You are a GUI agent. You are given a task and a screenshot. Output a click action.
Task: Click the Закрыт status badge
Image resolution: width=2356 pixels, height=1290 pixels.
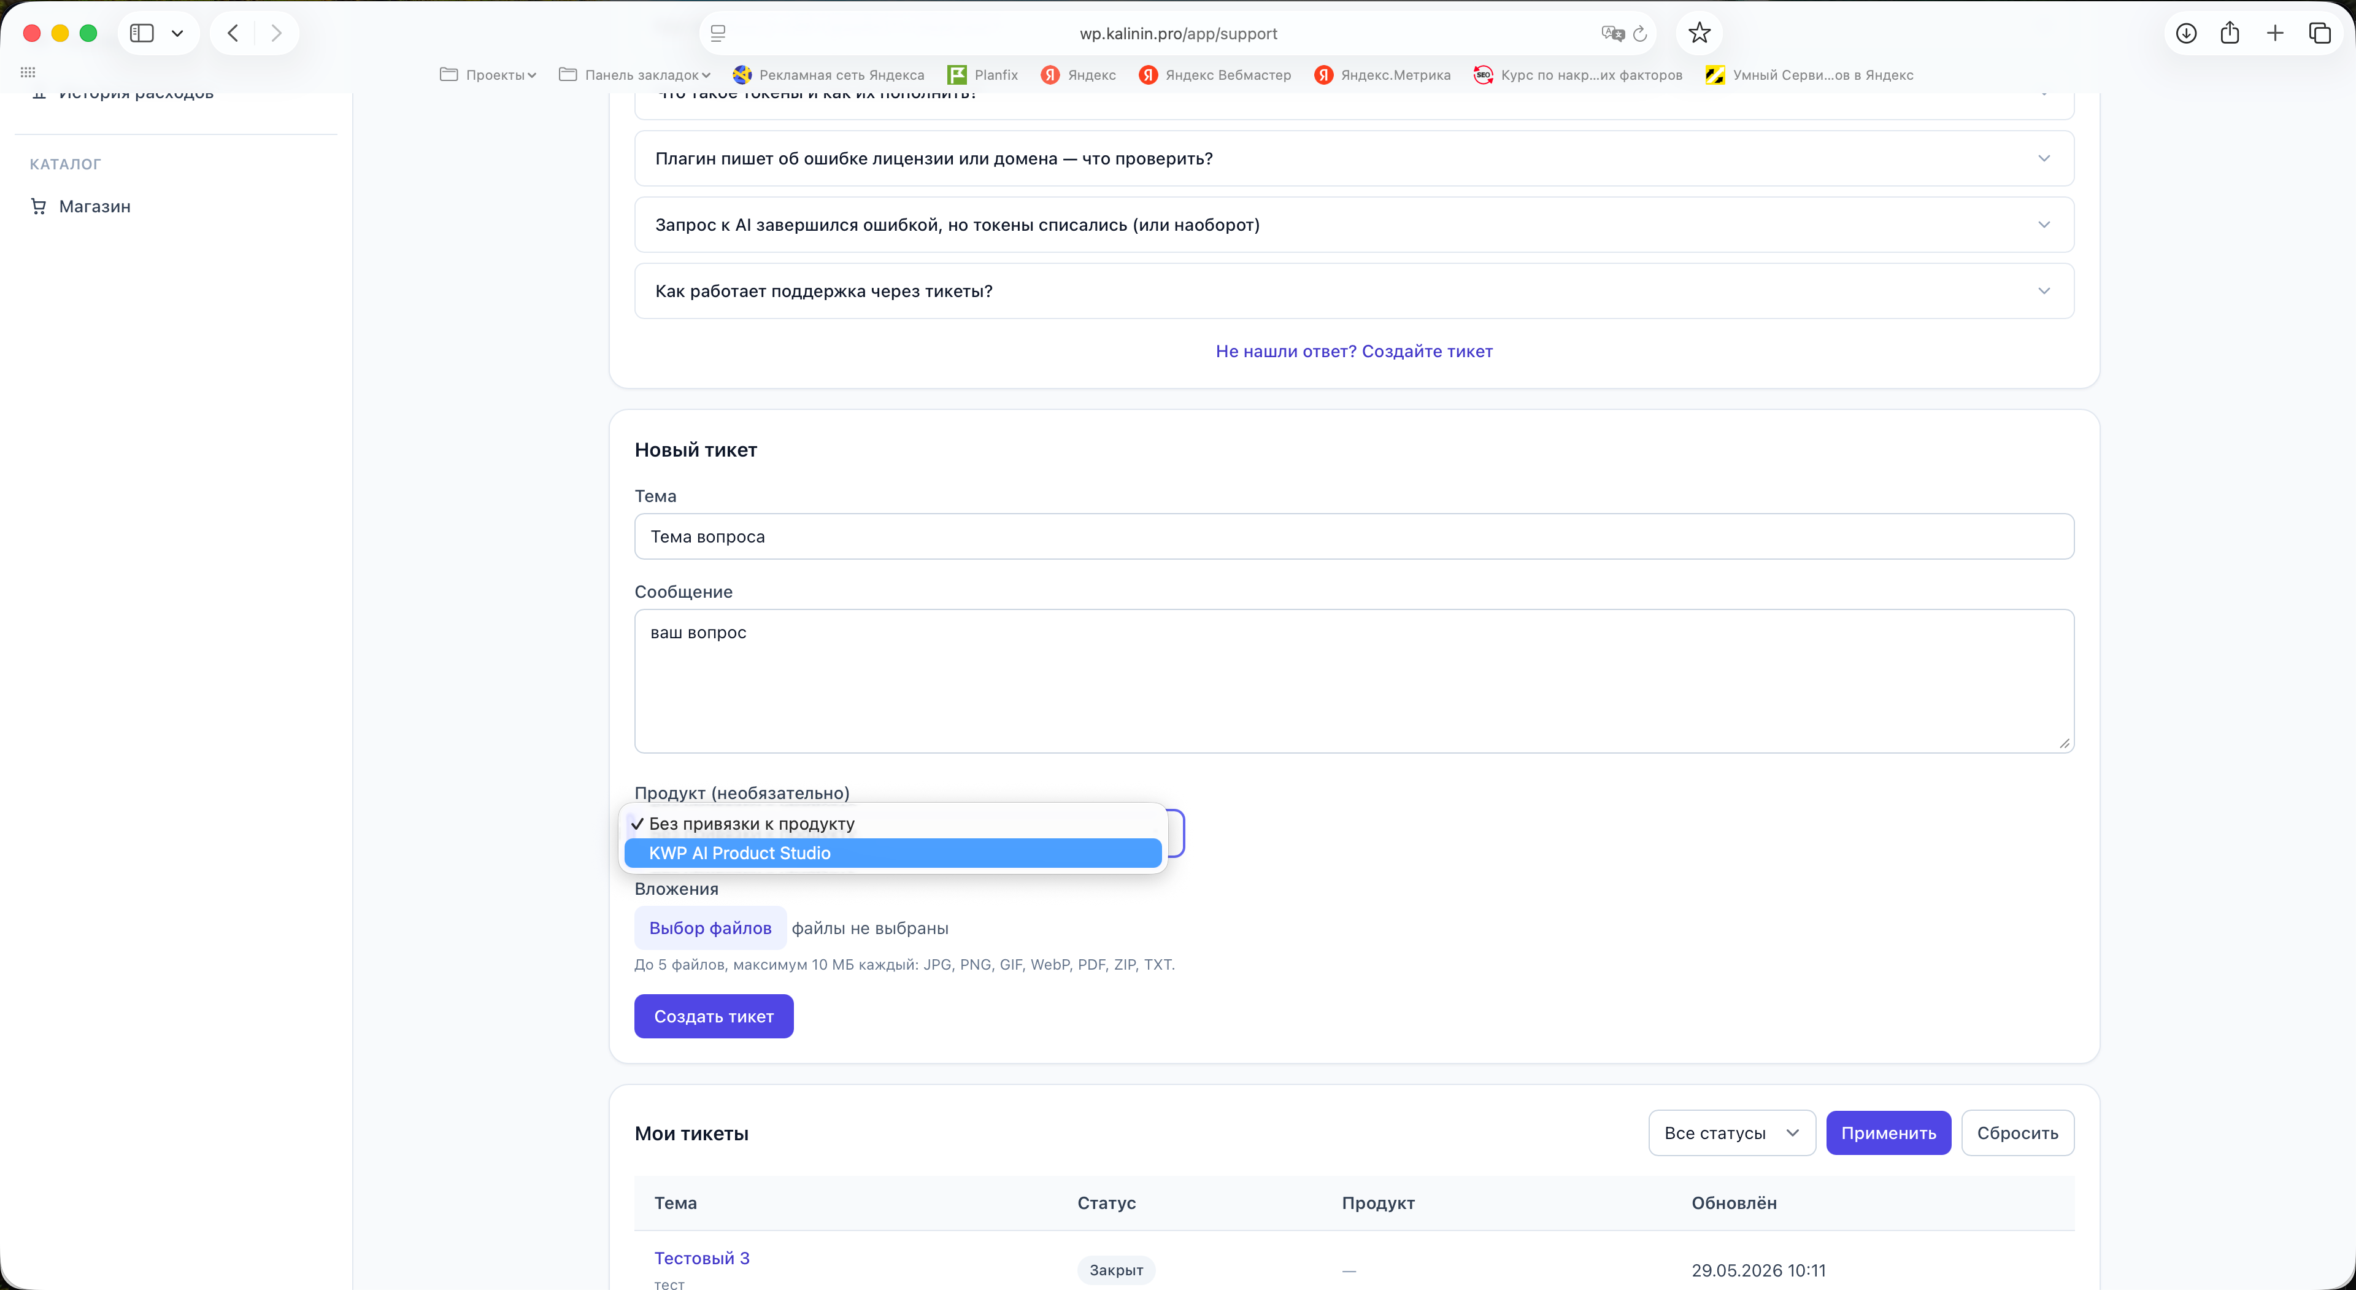(1116, 1270)
